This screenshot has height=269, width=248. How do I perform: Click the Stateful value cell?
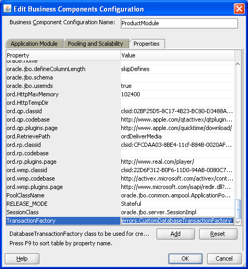tap(178, 204)
